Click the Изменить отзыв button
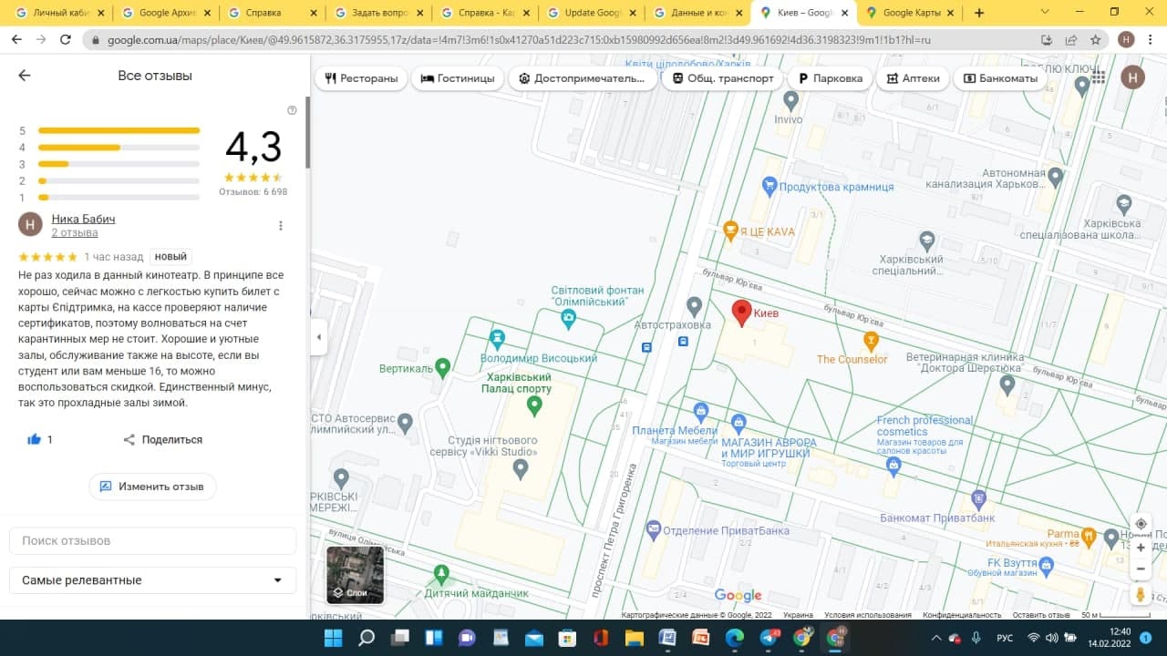 point(152,487)
